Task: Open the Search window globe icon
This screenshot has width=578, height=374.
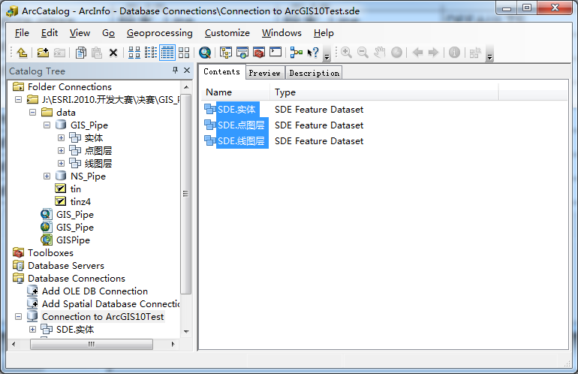Action: click(205, 53)
